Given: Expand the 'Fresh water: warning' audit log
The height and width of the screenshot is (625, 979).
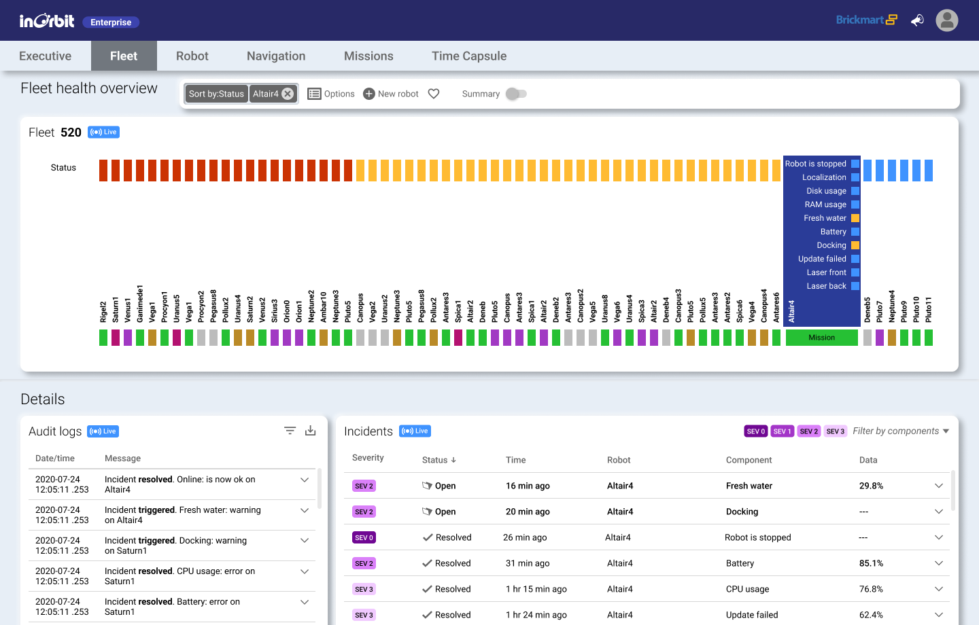Looking at the screenshot, I should pyautogui.click(x=305, y=510).
